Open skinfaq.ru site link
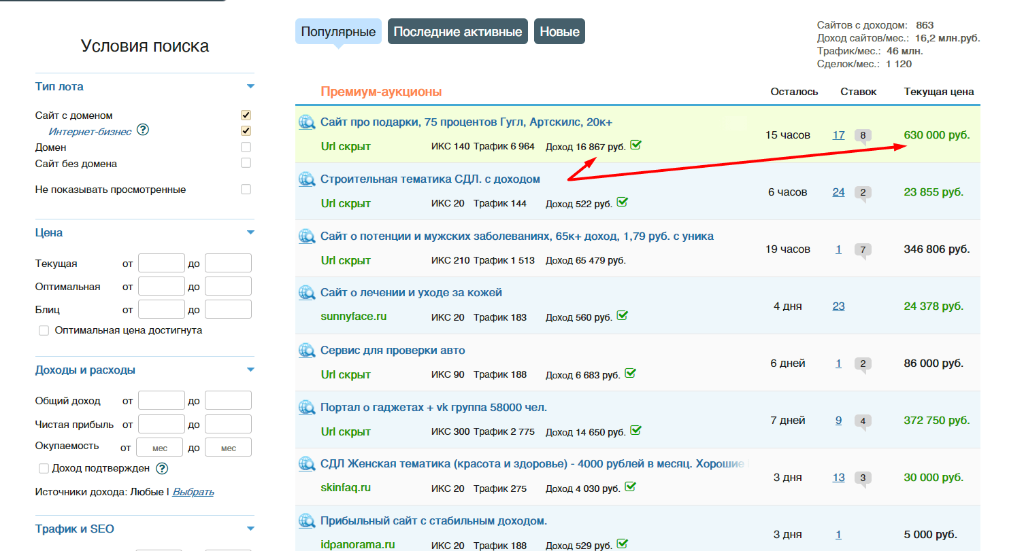This screenshot has width=1024, height=551. click(x=346, y=488)
